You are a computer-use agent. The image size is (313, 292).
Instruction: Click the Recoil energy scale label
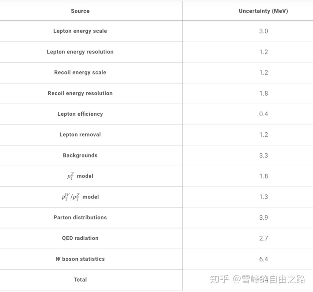pos(80,72)
